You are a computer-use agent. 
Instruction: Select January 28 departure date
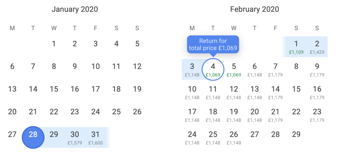point(33,137)
